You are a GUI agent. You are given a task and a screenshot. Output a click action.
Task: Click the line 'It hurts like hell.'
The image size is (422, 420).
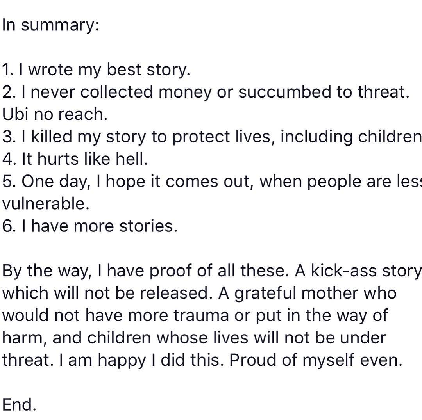coord(75,159)
